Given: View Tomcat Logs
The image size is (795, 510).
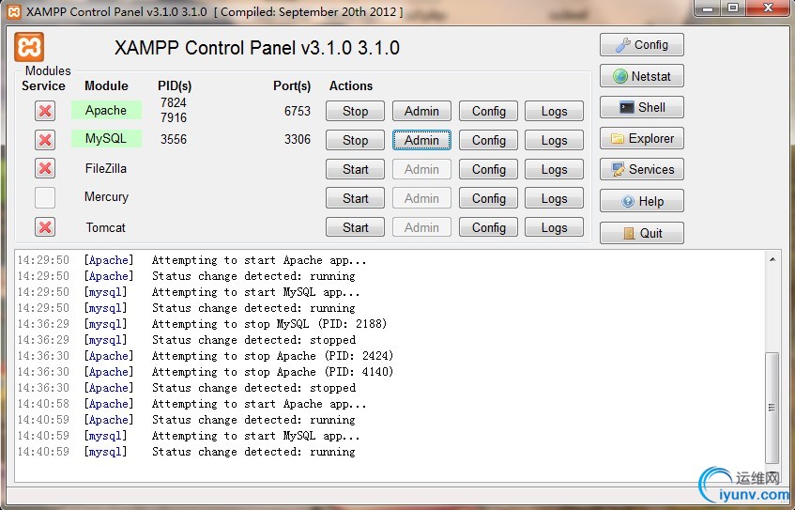Looking at the screenshot, I should pos(554,227).
